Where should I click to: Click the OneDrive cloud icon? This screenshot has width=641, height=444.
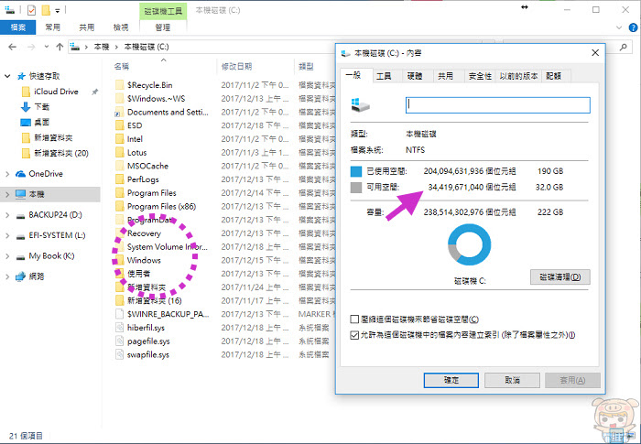(x=20, y=174)
